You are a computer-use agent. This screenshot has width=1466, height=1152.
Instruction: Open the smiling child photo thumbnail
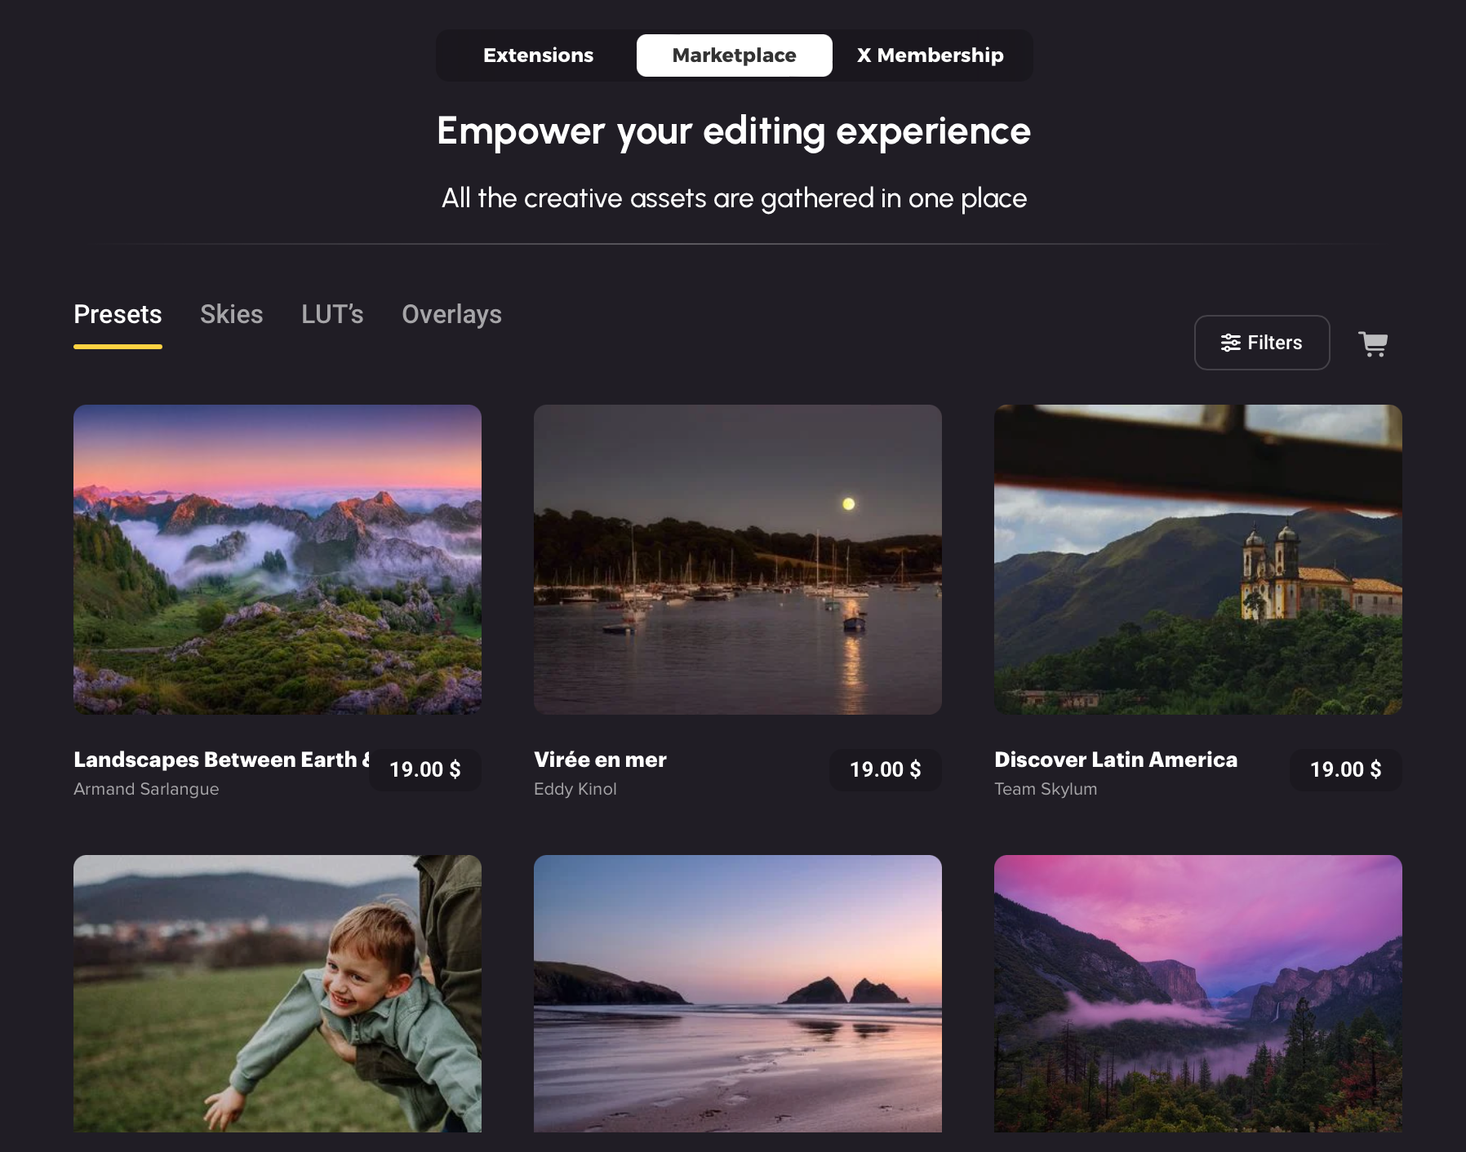pyautogui.click(x=278, y=993)
